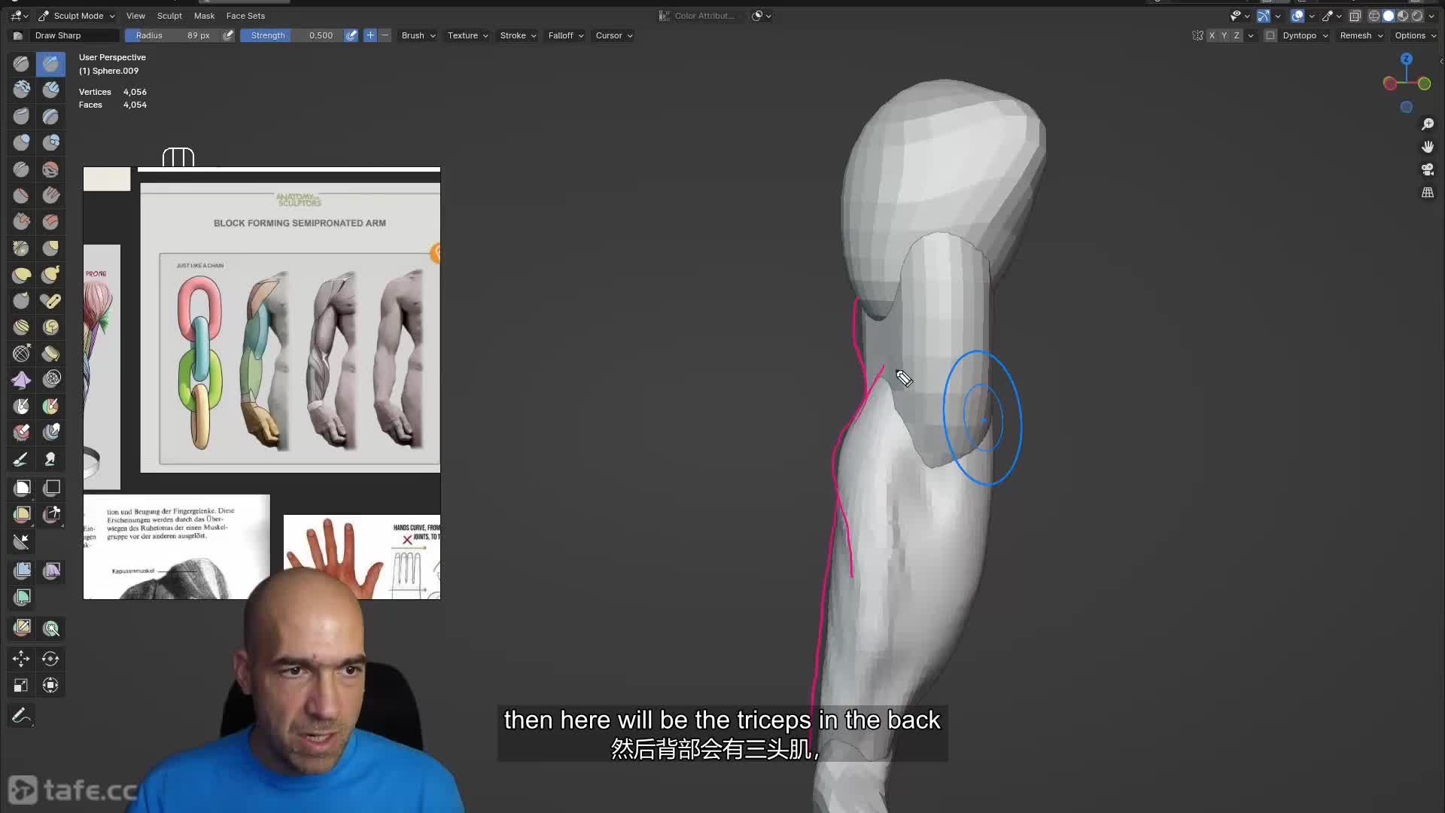The image size is (1445, 813).
Task: Toggle strength pen pressure
Action: coord(351,35)
